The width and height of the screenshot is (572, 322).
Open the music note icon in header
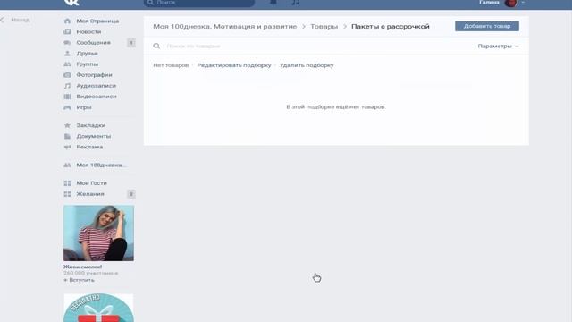click(296, 2)
